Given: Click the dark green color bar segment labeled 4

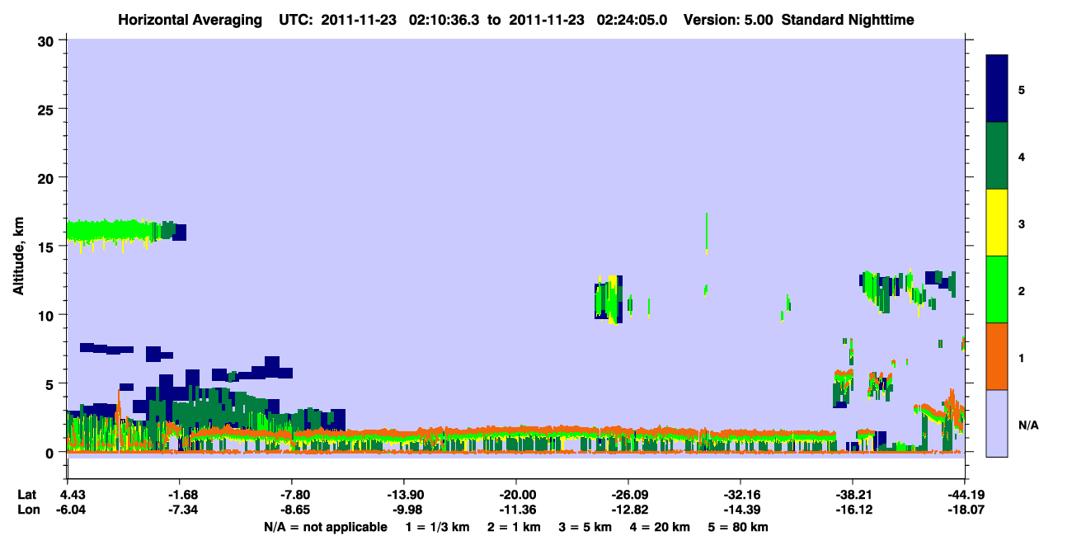Looking at the screenshot, I should point(997,156).
